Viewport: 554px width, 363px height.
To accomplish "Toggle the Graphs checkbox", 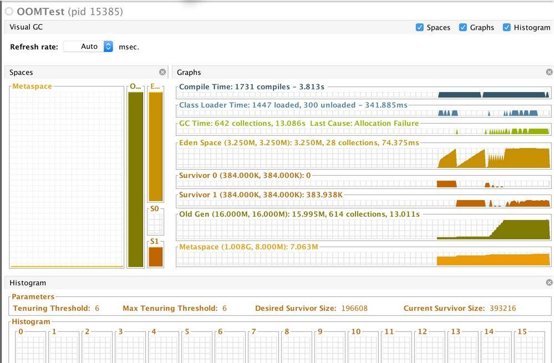I will pyautogui.click(x=463, y=27).
